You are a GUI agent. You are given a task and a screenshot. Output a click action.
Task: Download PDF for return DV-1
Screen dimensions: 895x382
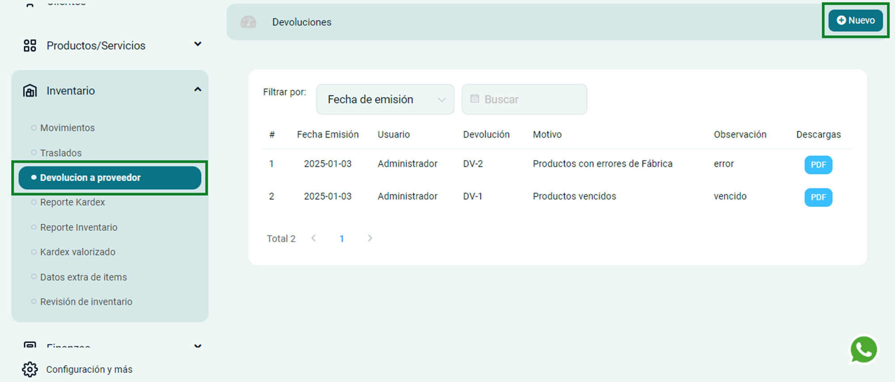818,197
